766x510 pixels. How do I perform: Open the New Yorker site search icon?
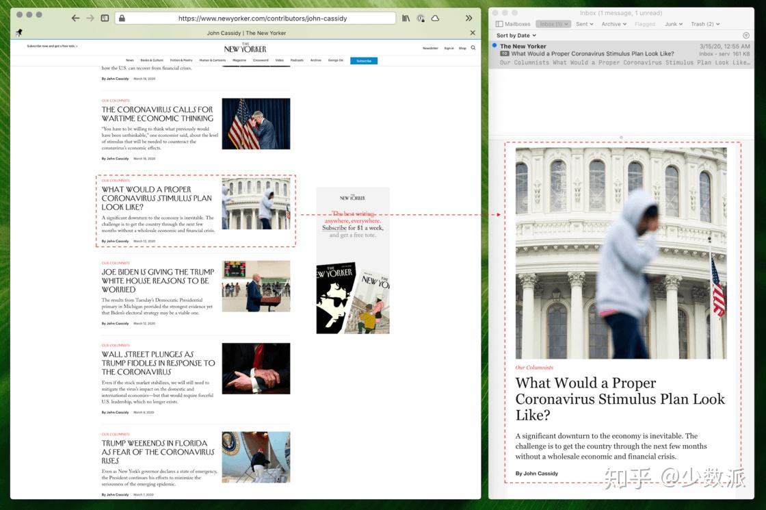coord(473,48)
